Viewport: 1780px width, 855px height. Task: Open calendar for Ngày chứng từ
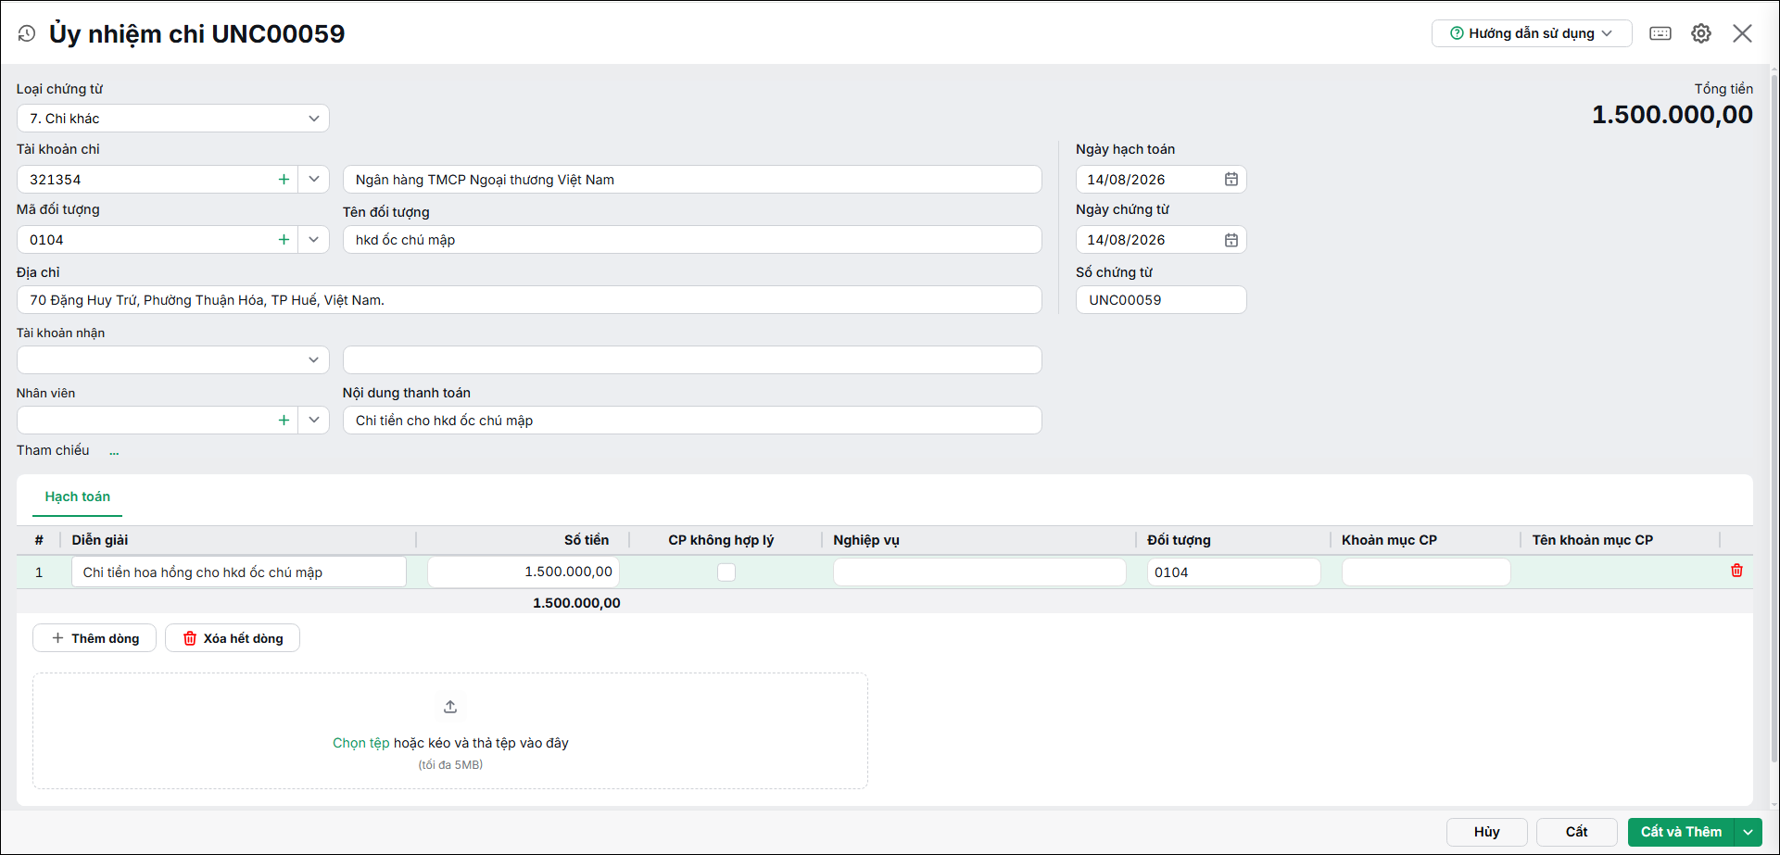pos(1231,240)
